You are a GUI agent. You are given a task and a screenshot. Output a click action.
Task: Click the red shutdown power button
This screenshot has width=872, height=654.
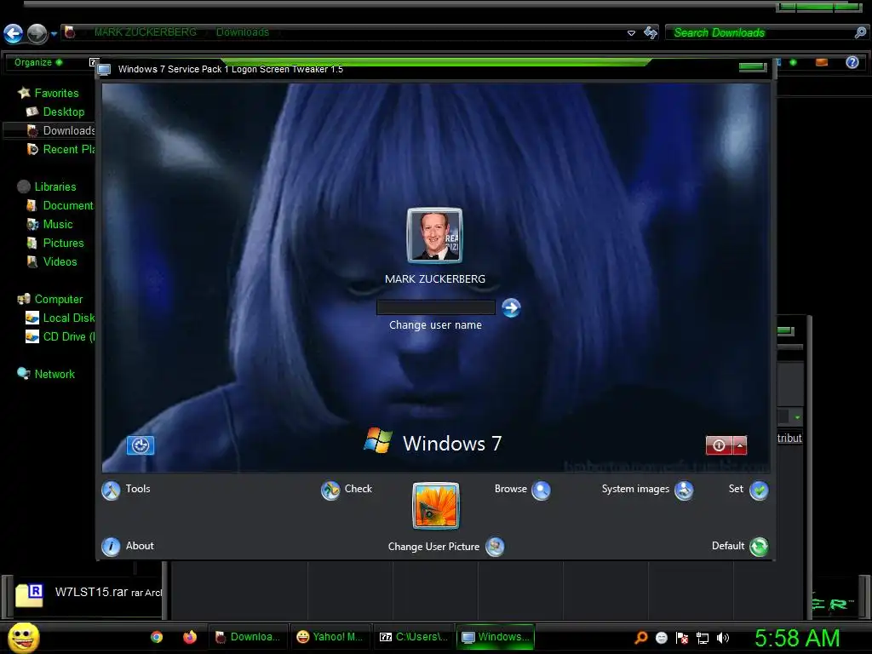[719, 445]
